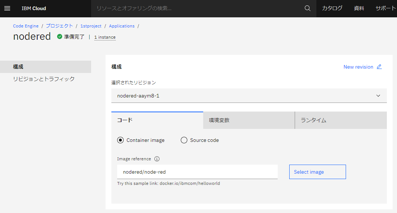This screenshot has height=213, width=397.
Task: Click the 1 instance link
Action: point(105,37)
